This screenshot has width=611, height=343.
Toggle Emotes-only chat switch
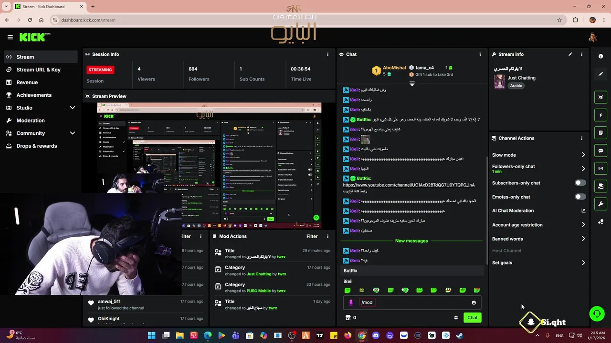(580, 197)
